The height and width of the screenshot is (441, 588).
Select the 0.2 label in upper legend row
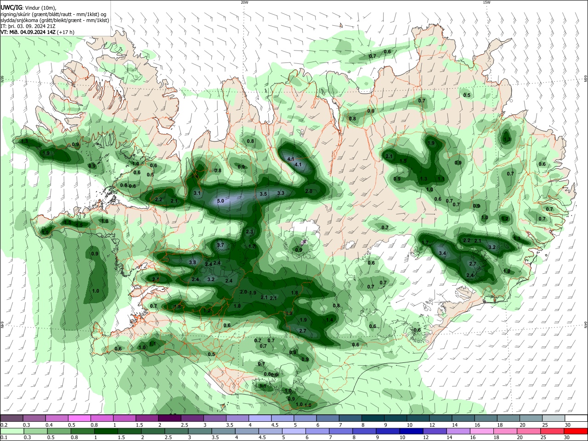point(4,425)
